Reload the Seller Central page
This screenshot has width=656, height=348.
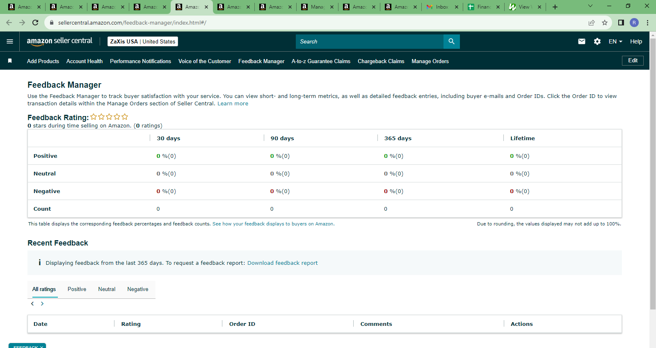click(35, 23)
